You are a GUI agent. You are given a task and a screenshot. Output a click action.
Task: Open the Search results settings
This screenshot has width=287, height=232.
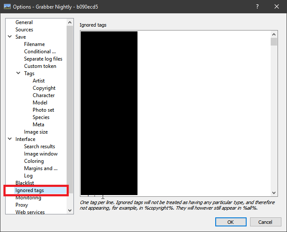pyautogui.click(x=40, y=147)
